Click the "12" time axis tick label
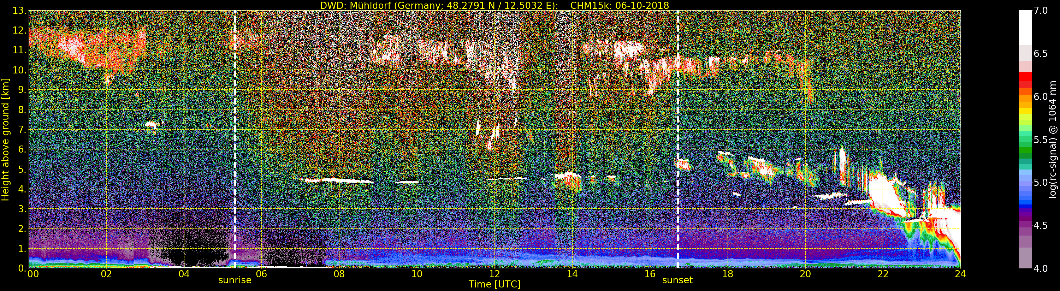 coord(495,274)
